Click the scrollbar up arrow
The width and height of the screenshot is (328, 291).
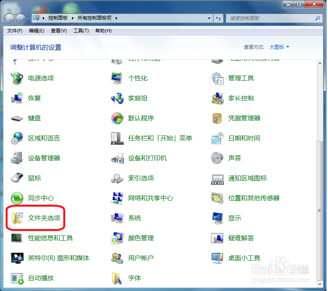click(320, 63)
